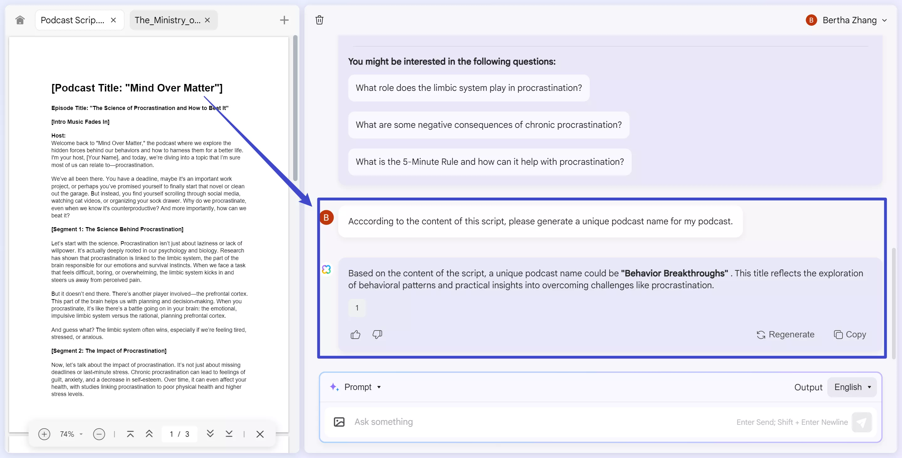Click the thumbs up icon on response
Screen dimensions: 902x458
tap(355, 334)
